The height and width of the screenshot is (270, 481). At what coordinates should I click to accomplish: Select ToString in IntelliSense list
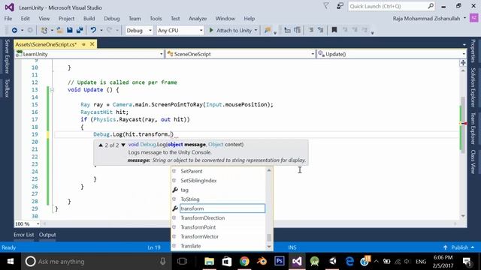(218, 199)
